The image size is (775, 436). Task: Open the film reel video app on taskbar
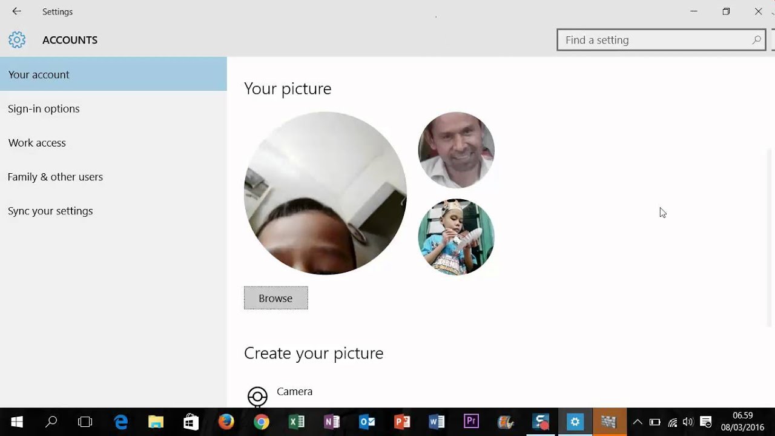coord(506,421)
